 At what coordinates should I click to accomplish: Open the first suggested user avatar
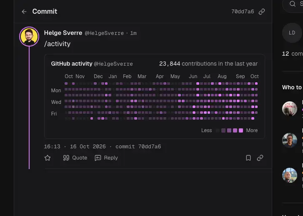point(290,108)
